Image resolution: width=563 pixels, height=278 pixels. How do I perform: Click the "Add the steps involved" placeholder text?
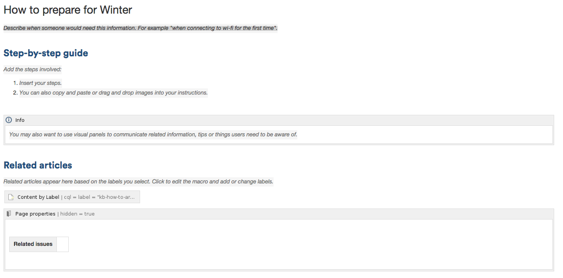coord(33,69)
